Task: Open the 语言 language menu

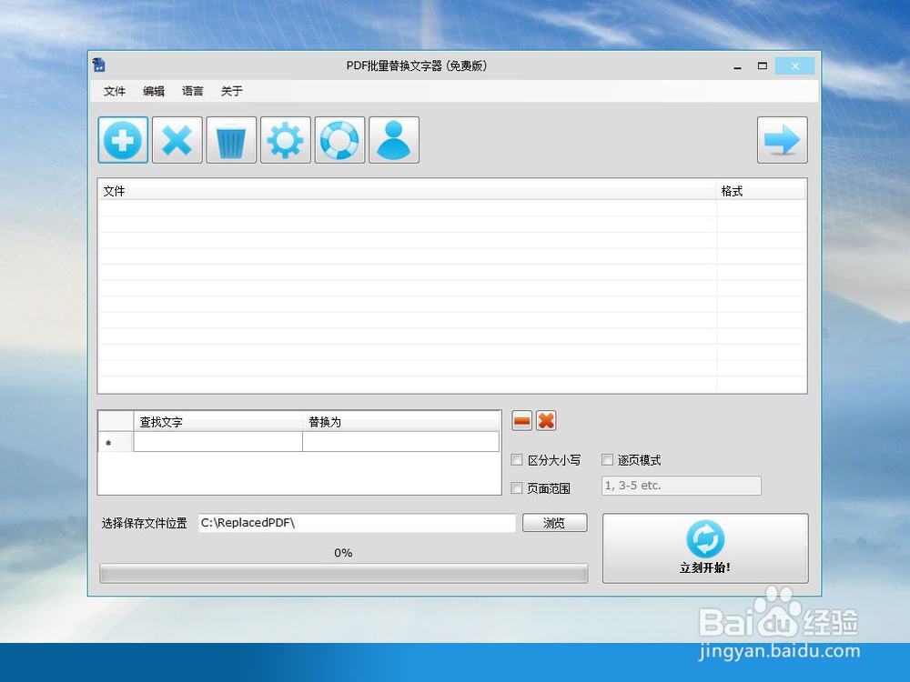Action: (192, 91)
